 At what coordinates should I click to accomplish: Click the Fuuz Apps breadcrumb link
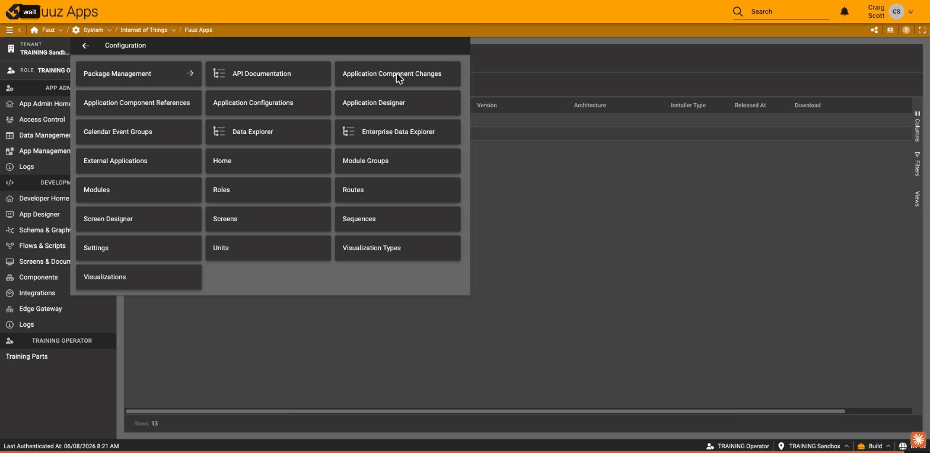point(198,30)
